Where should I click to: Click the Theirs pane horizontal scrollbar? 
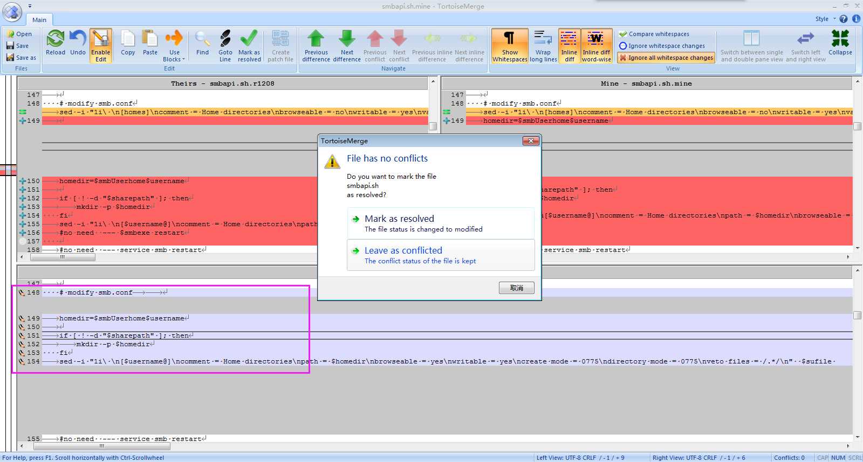[223, 257]
